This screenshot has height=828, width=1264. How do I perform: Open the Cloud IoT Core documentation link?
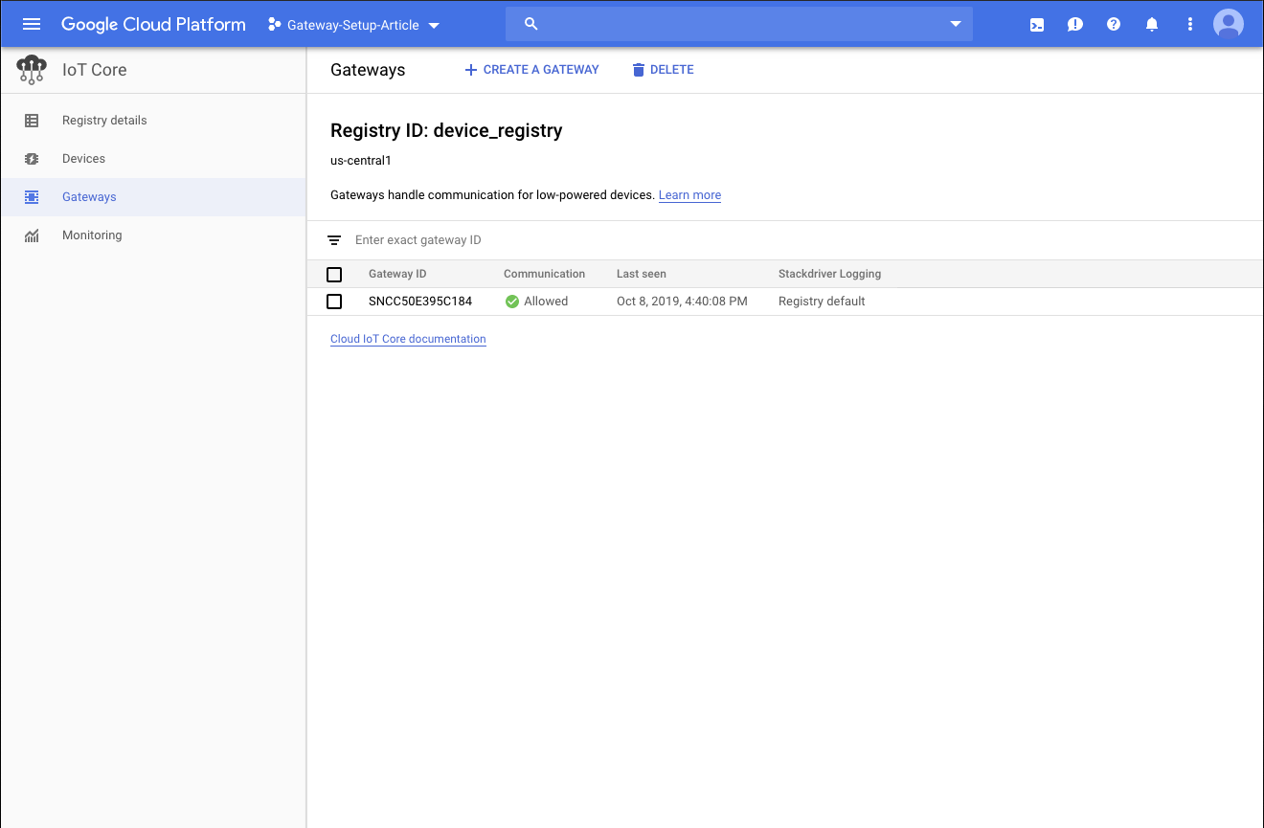tap(408, 338)
